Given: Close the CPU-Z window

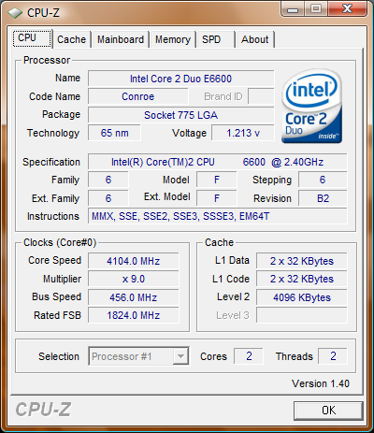Looking at the screenshot, I should tap(347, 9).
